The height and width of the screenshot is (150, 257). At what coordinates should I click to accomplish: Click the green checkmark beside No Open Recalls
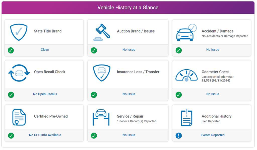pyautogui.click(x=11, y=95)
